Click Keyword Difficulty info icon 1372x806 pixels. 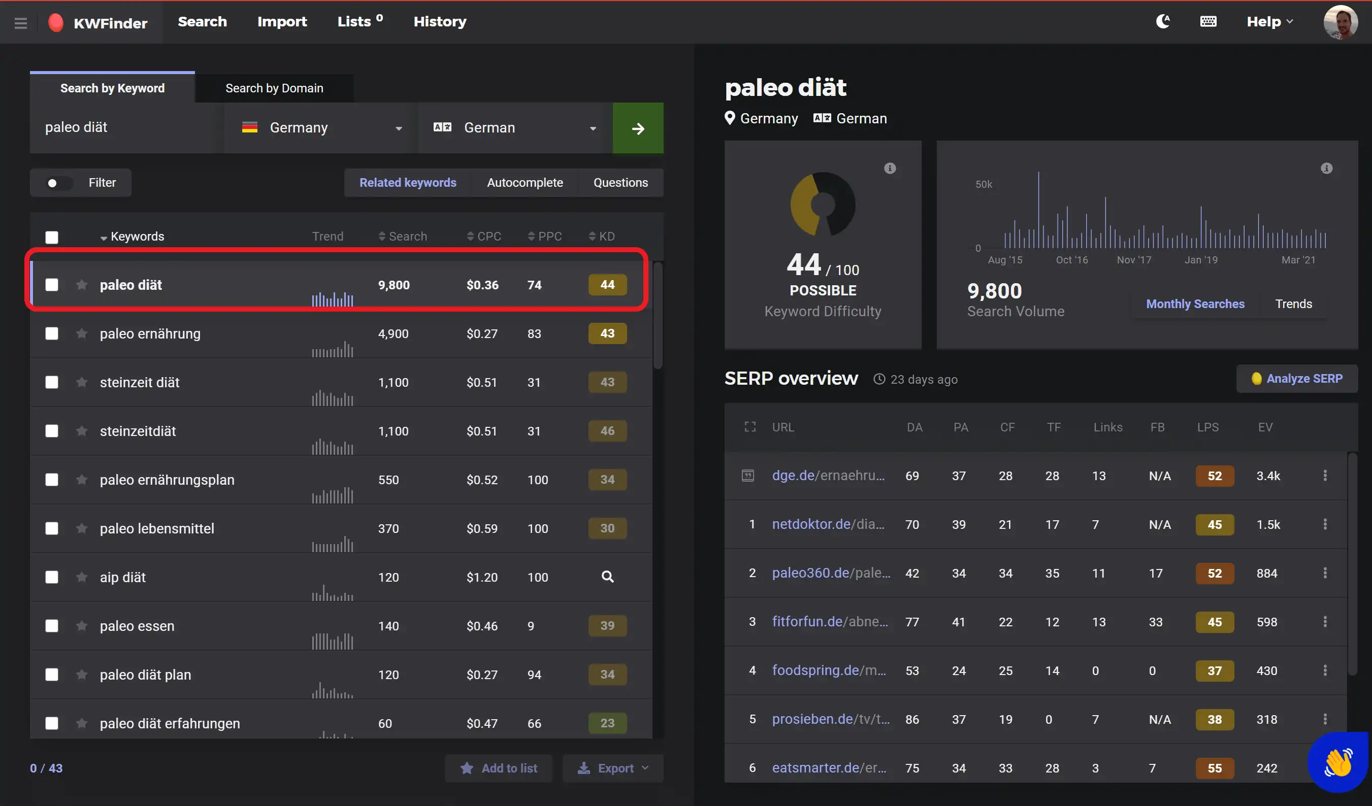click(x=890, y=168)
